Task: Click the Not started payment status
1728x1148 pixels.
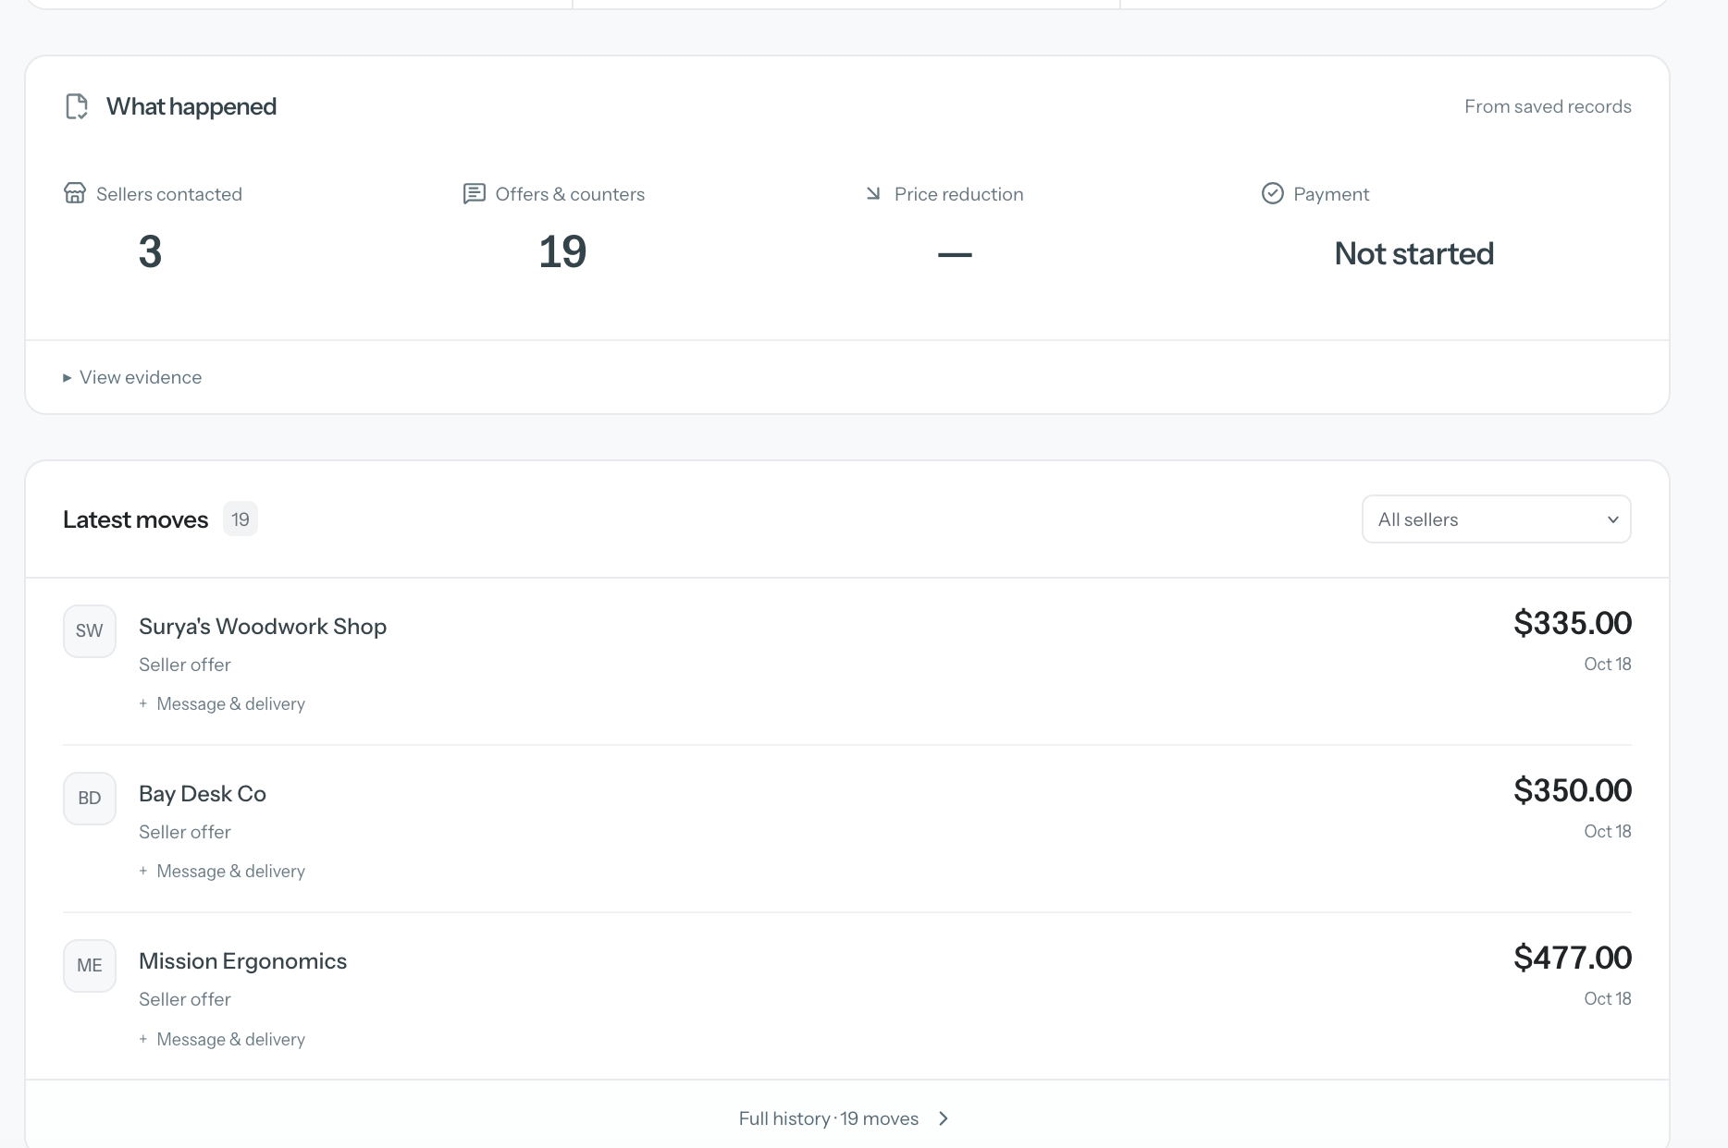Action: tap(1414, 253)
